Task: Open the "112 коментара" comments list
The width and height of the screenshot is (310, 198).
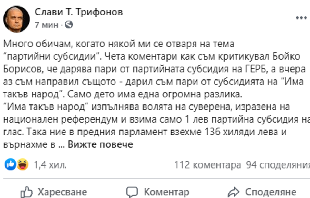Action: tap(208, 165)
